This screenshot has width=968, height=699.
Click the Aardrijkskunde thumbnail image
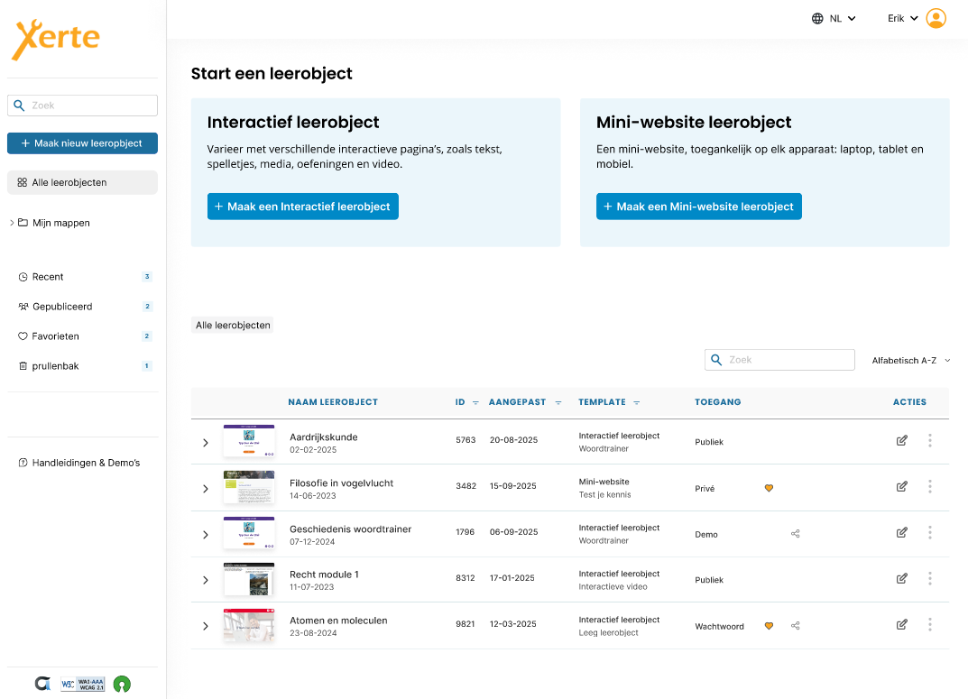tap(249, 441)
